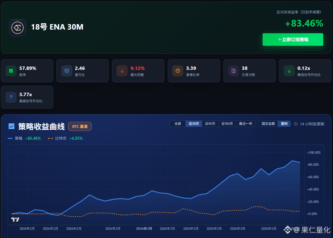Choose the 固定金额 mode toggle
This screenshot has height=238, width=333.
[268, 124]
